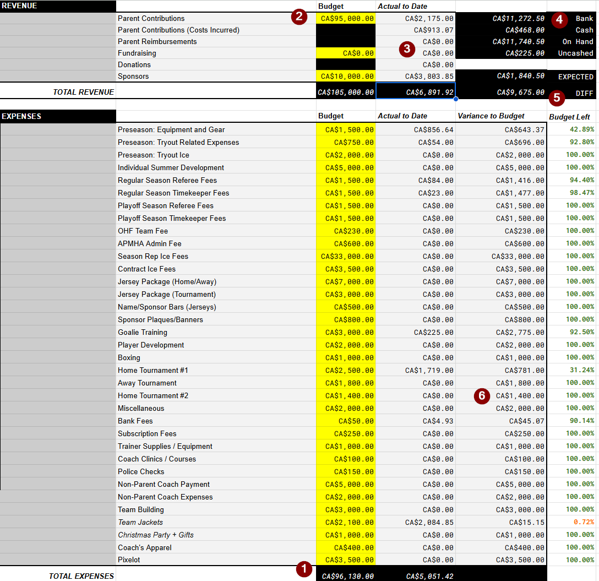
Task: Click red marker 2 near Parent Contributions
Action: (x=299, y=17)
